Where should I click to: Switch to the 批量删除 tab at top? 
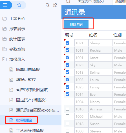(x=121, y=1)
